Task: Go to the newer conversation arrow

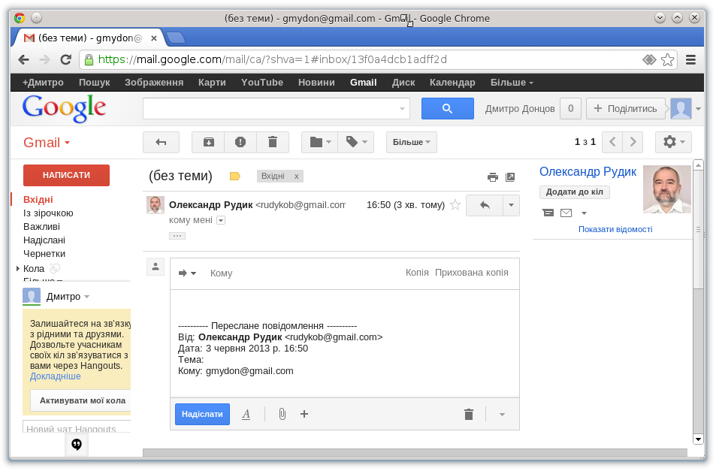Action: click(x=612, y=143)
